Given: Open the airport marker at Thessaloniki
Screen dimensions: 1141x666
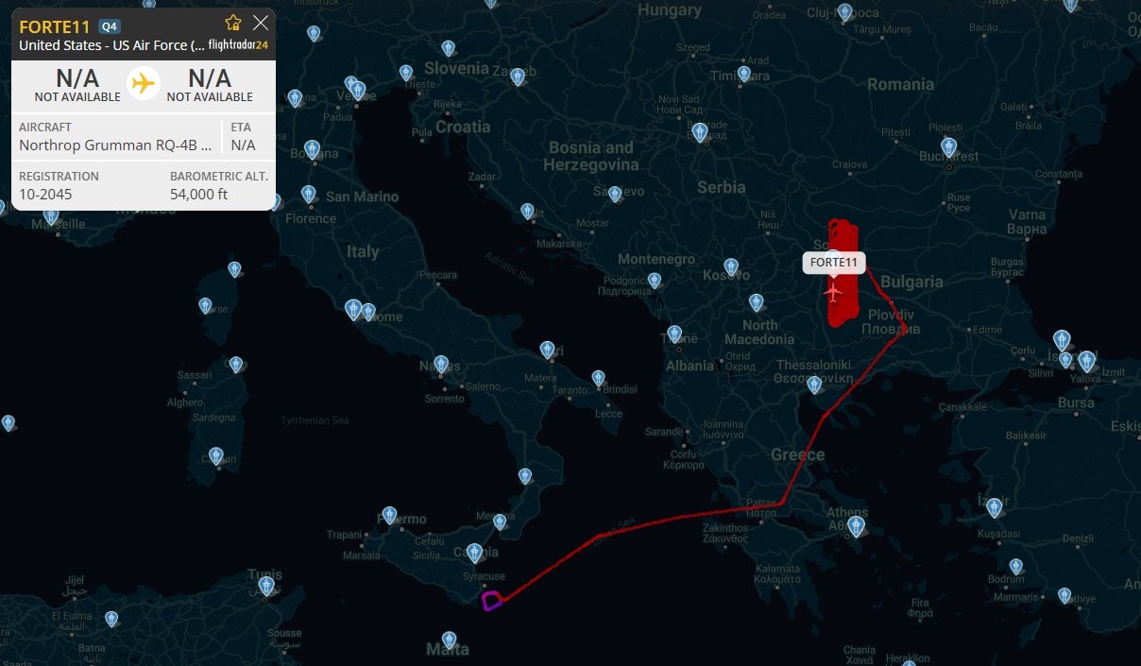Looking at the screenshot, I should (x=814, y=384).
